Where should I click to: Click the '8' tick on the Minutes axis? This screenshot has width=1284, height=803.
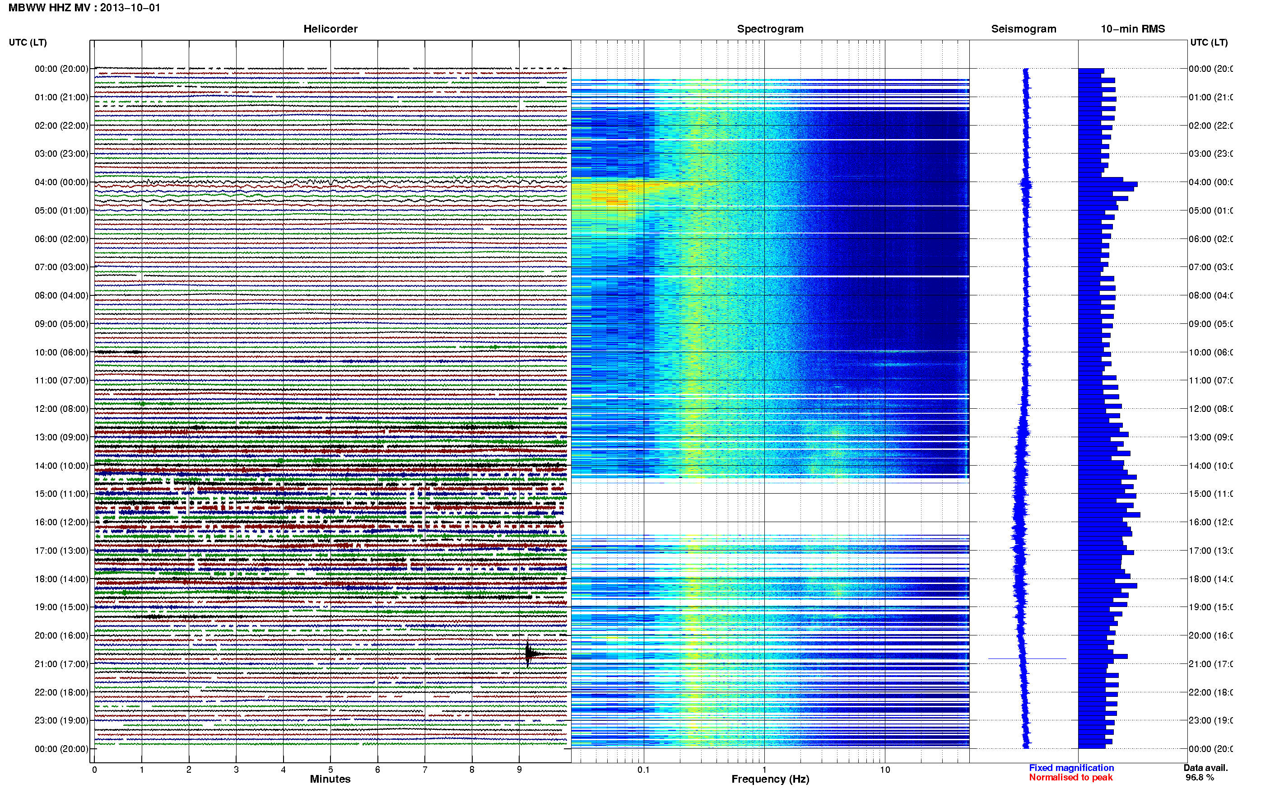click(472, 770)
